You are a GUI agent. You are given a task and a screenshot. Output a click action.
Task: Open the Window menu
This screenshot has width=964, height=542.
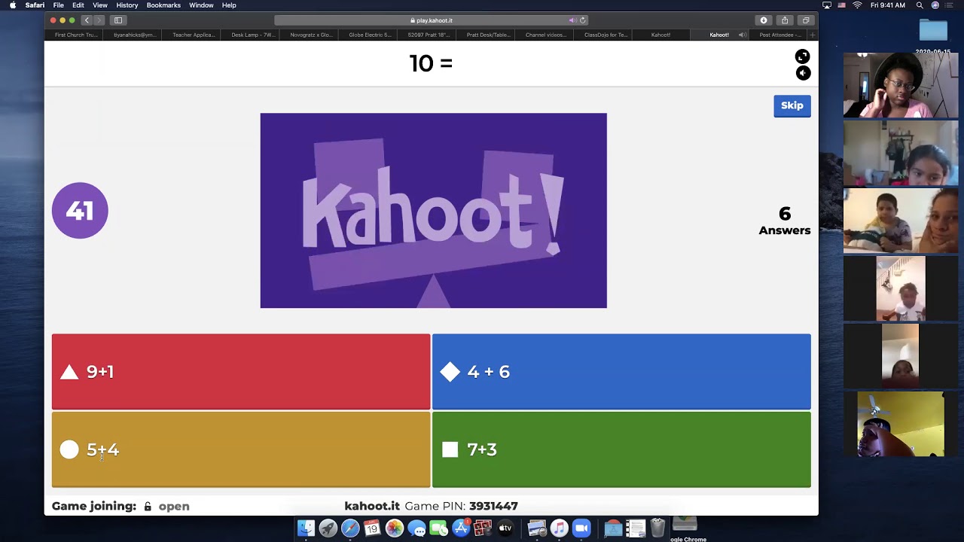click(x=201, y=5)
